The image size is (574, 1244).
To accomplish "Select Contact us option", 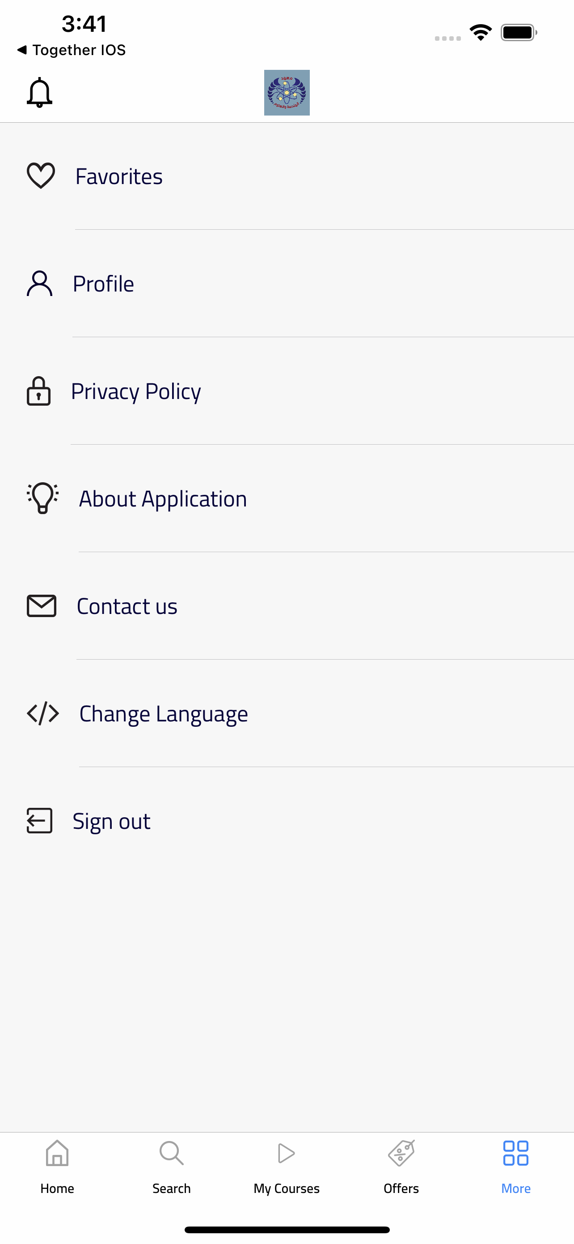I will pyautogui.click(x=287, y=606).
